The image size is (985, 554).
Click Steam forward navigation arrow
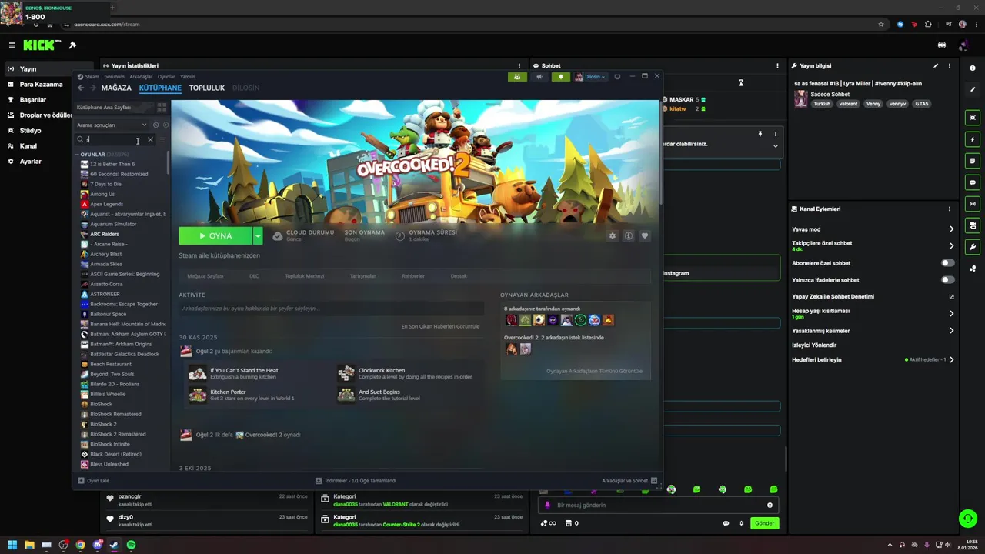click(93, 88)
